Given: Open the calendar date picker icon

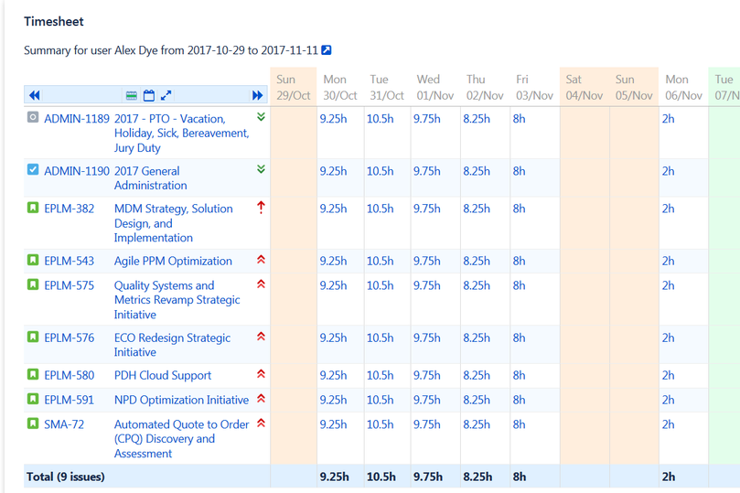Looking at the screenshot, I should pos(149,95).
